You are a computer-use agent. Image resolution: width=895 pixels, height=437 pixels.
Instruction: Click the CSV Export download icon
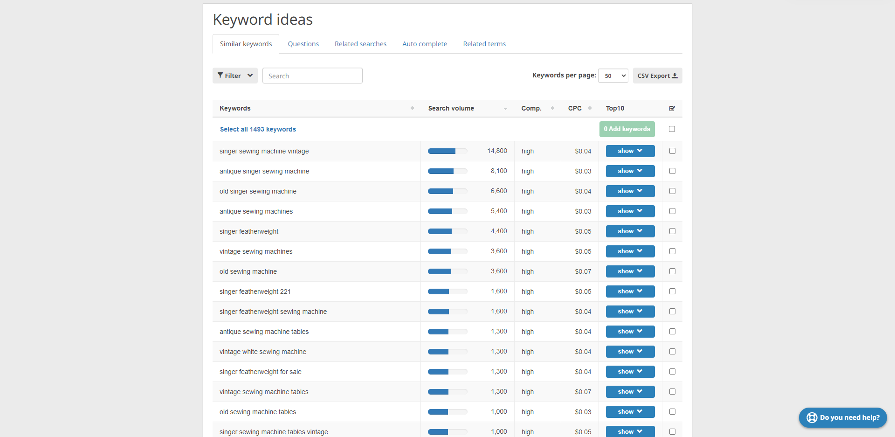click(x=675, y=75)
